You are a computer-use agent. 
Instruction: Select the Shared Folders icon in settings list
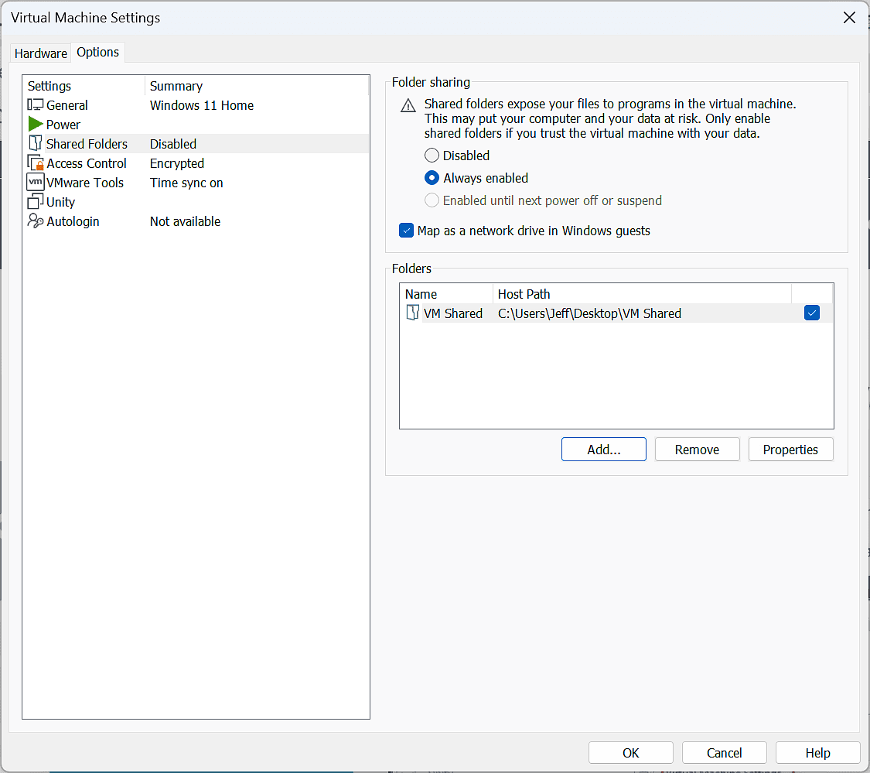tap(35, 144)
